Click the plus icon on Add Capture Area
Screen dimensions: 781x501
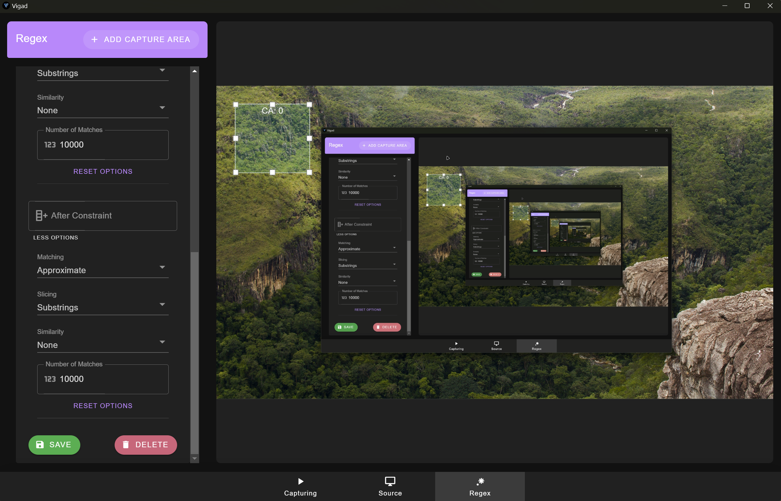click(94, 39)
